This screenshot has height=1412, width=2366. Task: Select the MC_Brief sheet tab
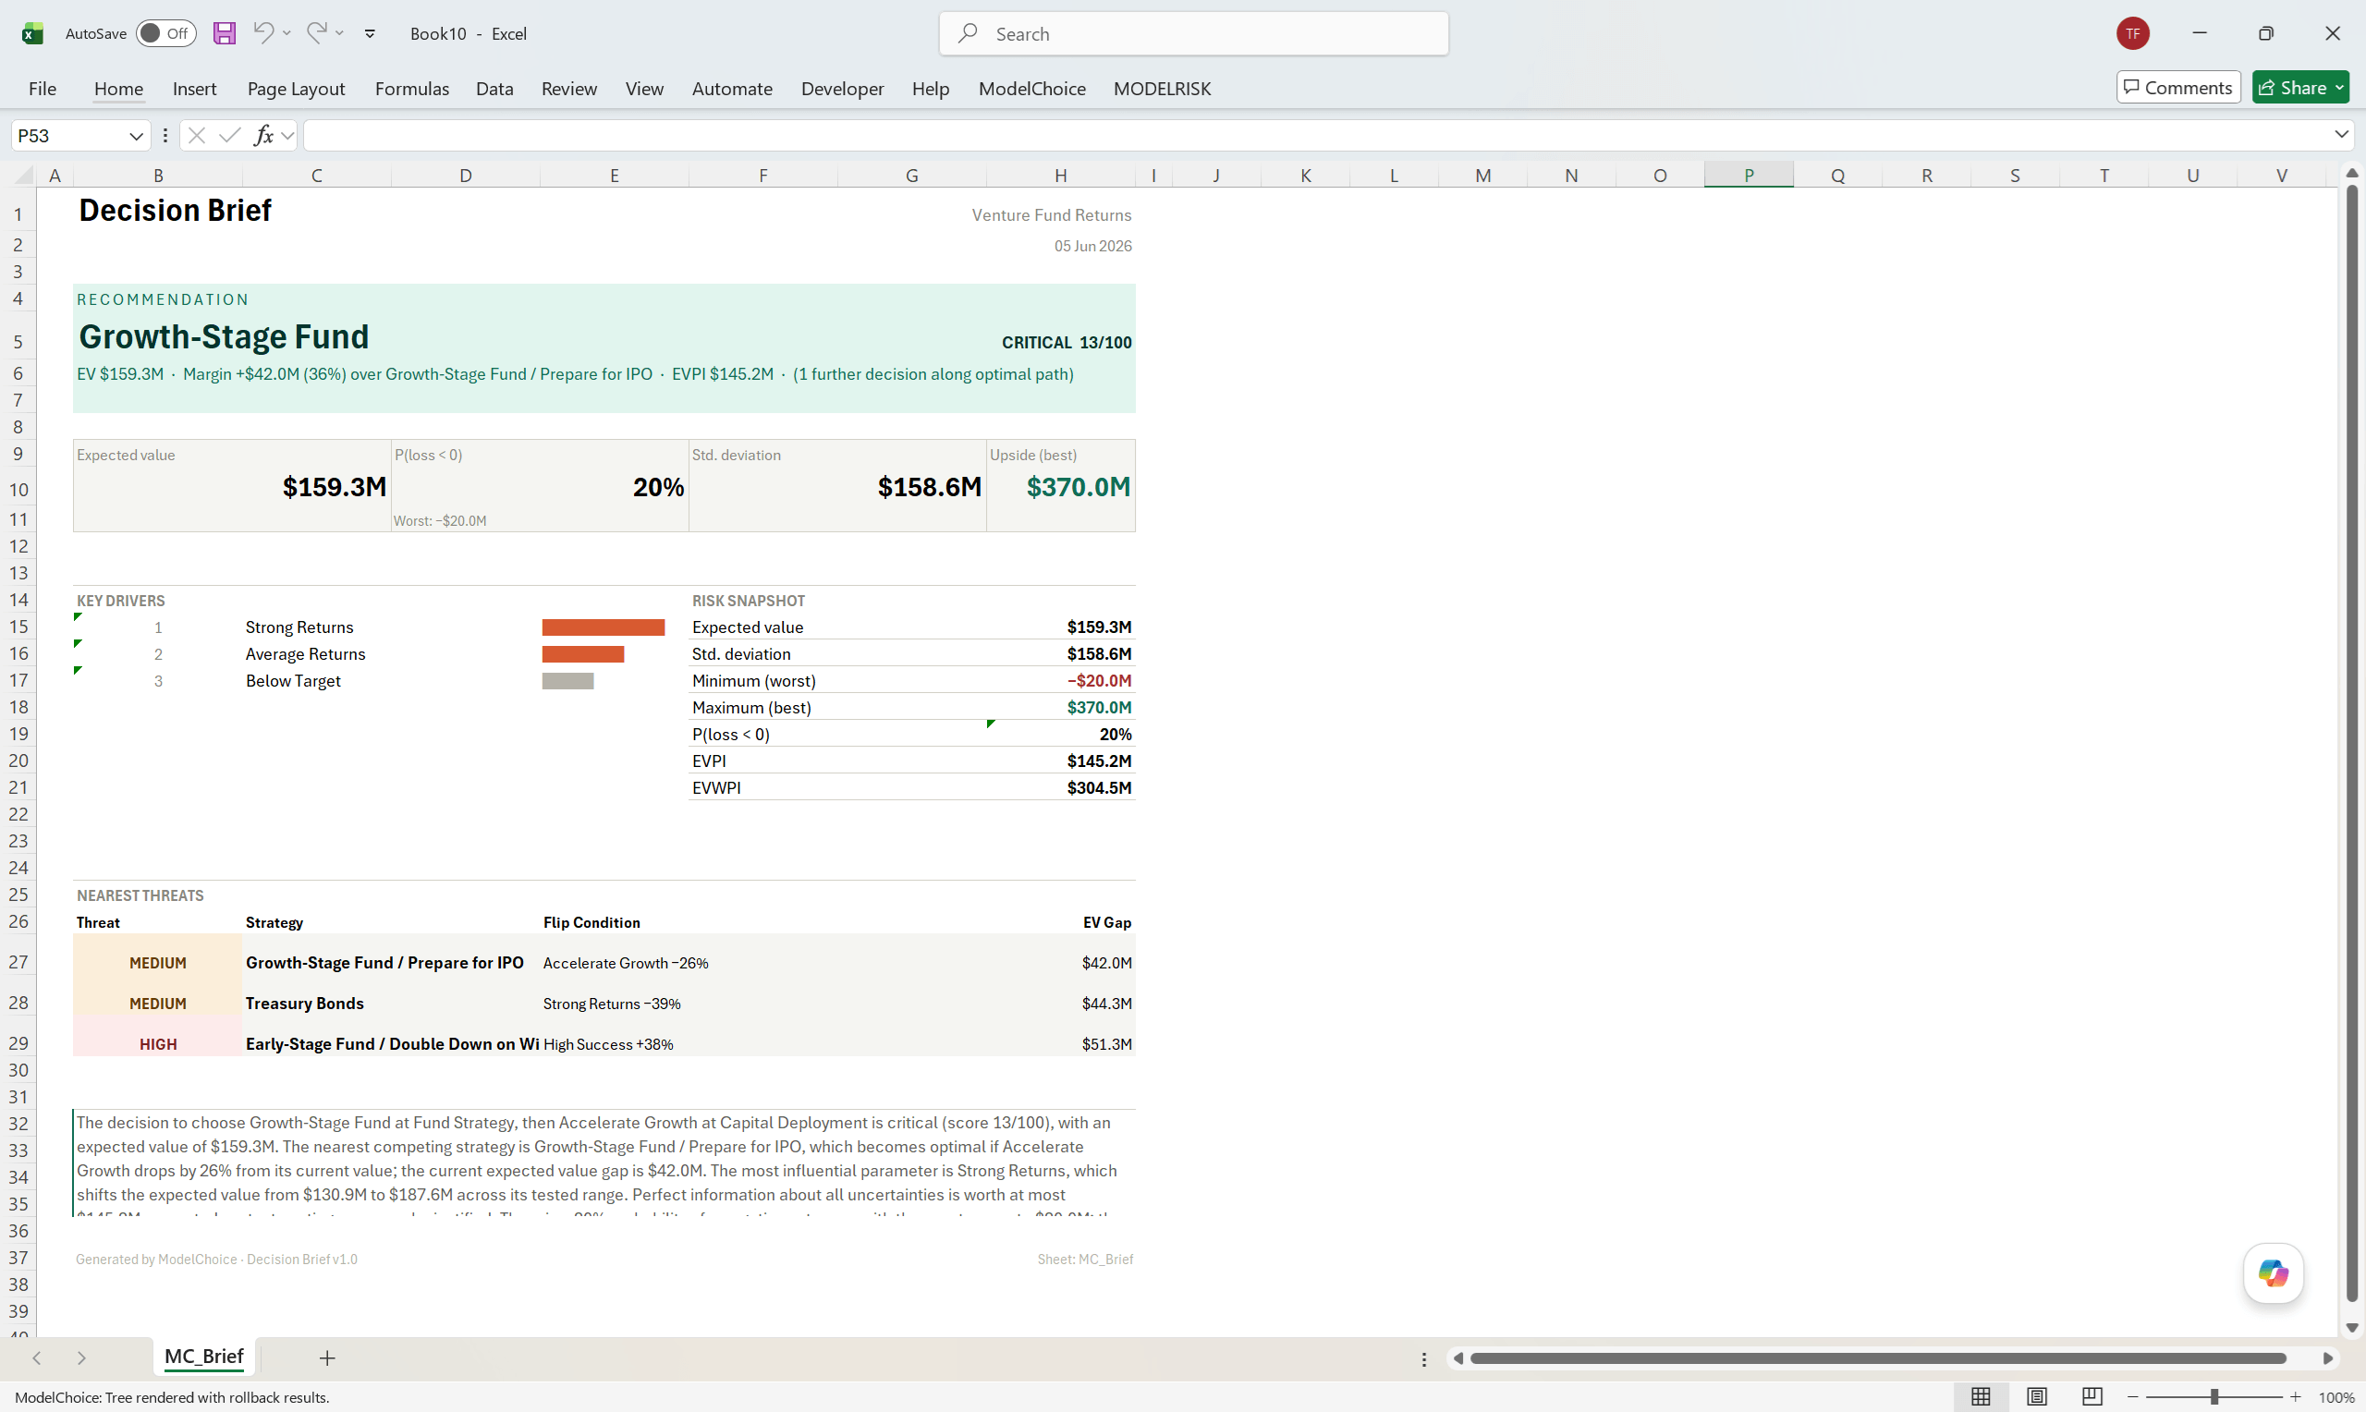(203, 1357)
